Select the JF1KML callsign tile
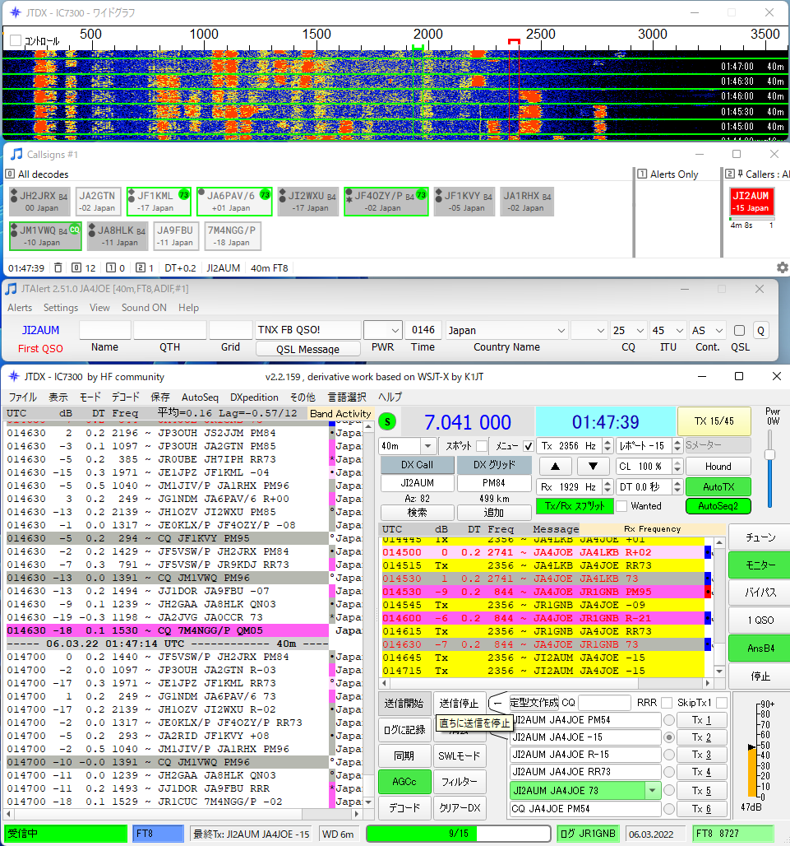 point(158,202)
